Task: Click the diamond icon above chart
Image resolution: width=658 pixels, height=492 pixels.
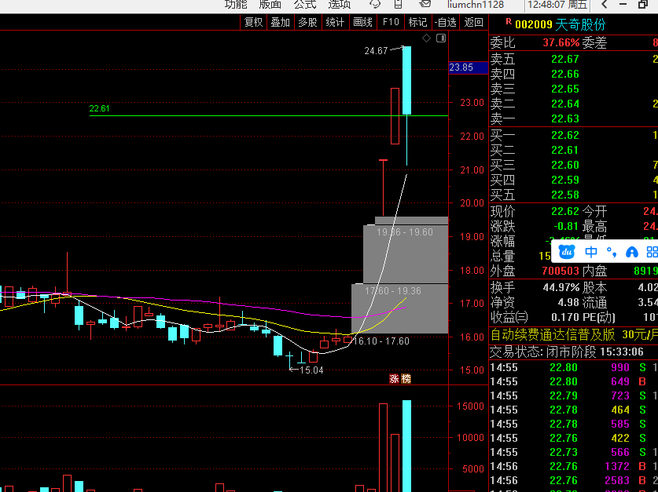Action: pos(426,38)
